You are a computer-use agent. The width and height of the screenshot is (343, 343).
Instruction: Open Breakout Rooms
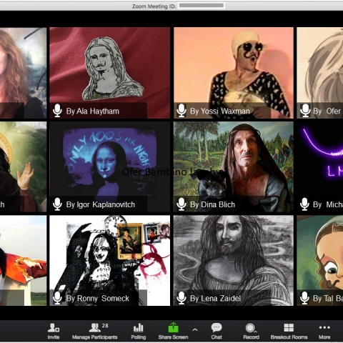coord(289,331)
